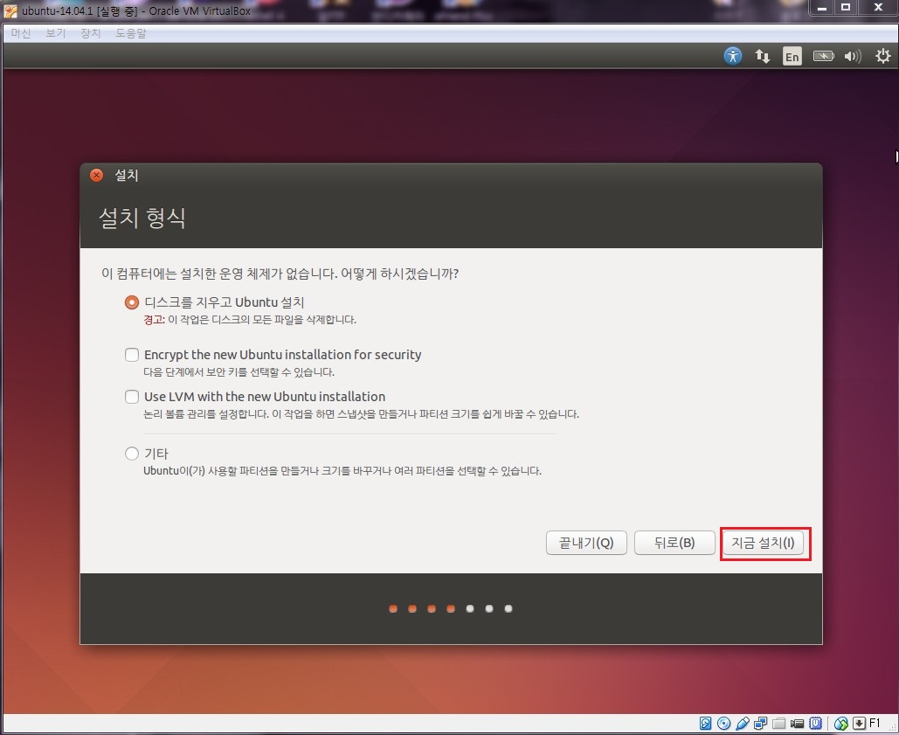
Task: Click the network up-down arrows indicator
Action: tap(763, 57)
